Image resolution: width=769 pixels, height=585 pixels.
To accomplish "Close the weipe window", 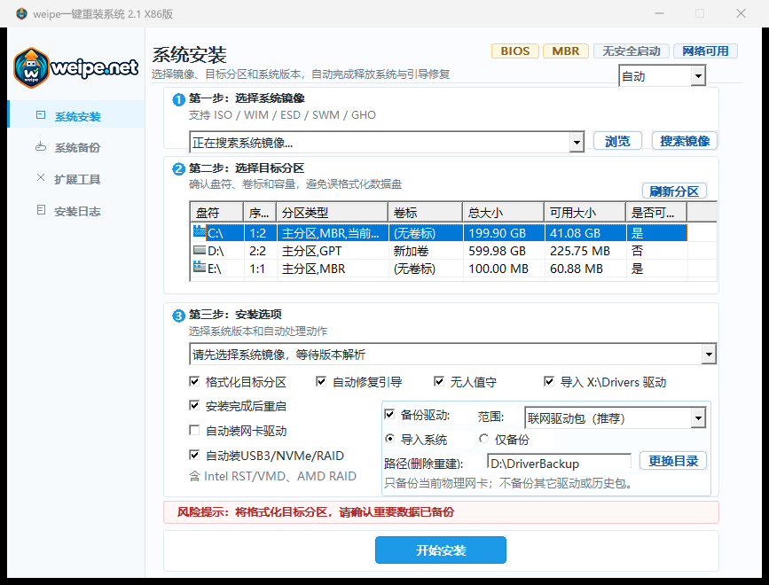I will coord(741,13).
